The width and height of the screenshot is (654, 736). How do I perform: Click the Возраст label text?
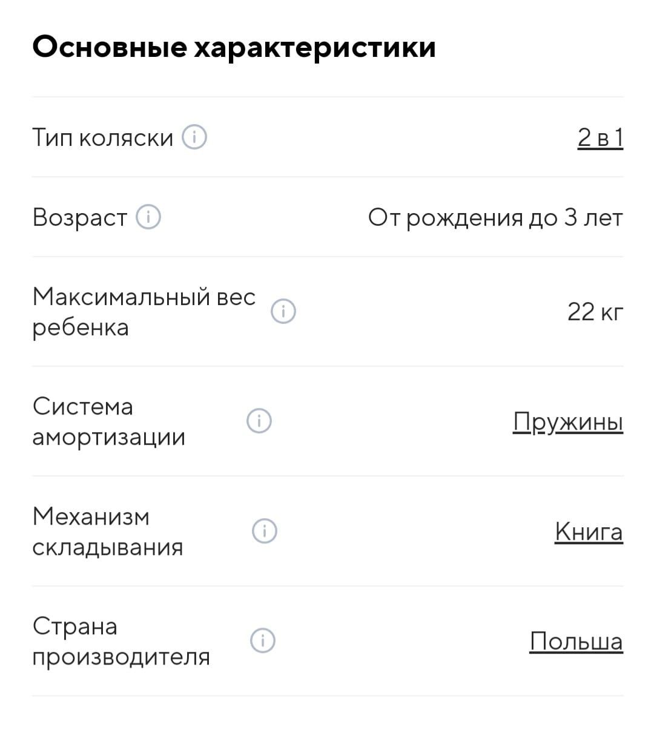tap(80, 217)
